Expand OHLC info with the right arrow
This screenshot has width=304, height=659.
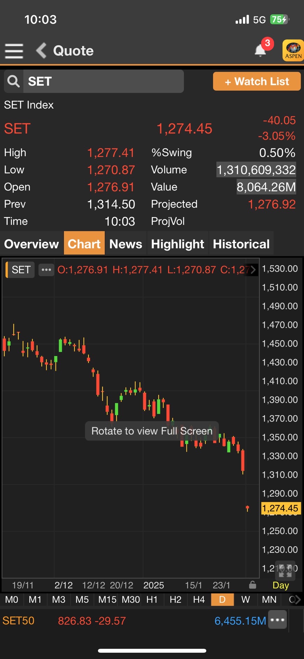253,270
